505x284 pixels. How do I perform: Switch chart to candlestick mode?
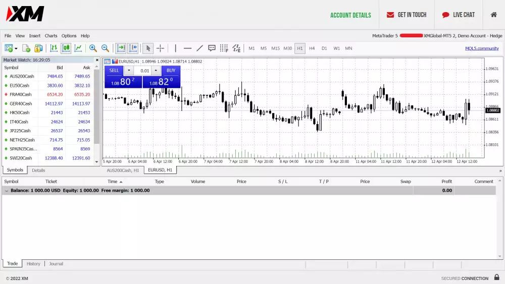[66, 48]
